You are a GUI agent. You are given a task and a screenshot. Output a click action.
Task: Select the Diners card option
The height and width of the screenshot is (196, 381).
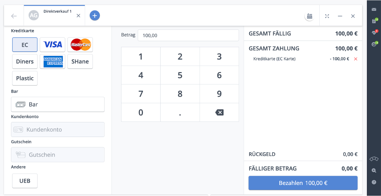(25, 61)
